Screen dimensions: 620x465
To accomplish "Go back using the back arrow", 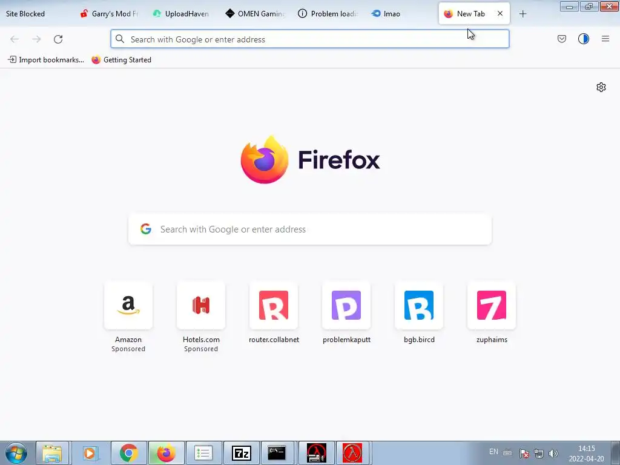I will coord(15,39).
